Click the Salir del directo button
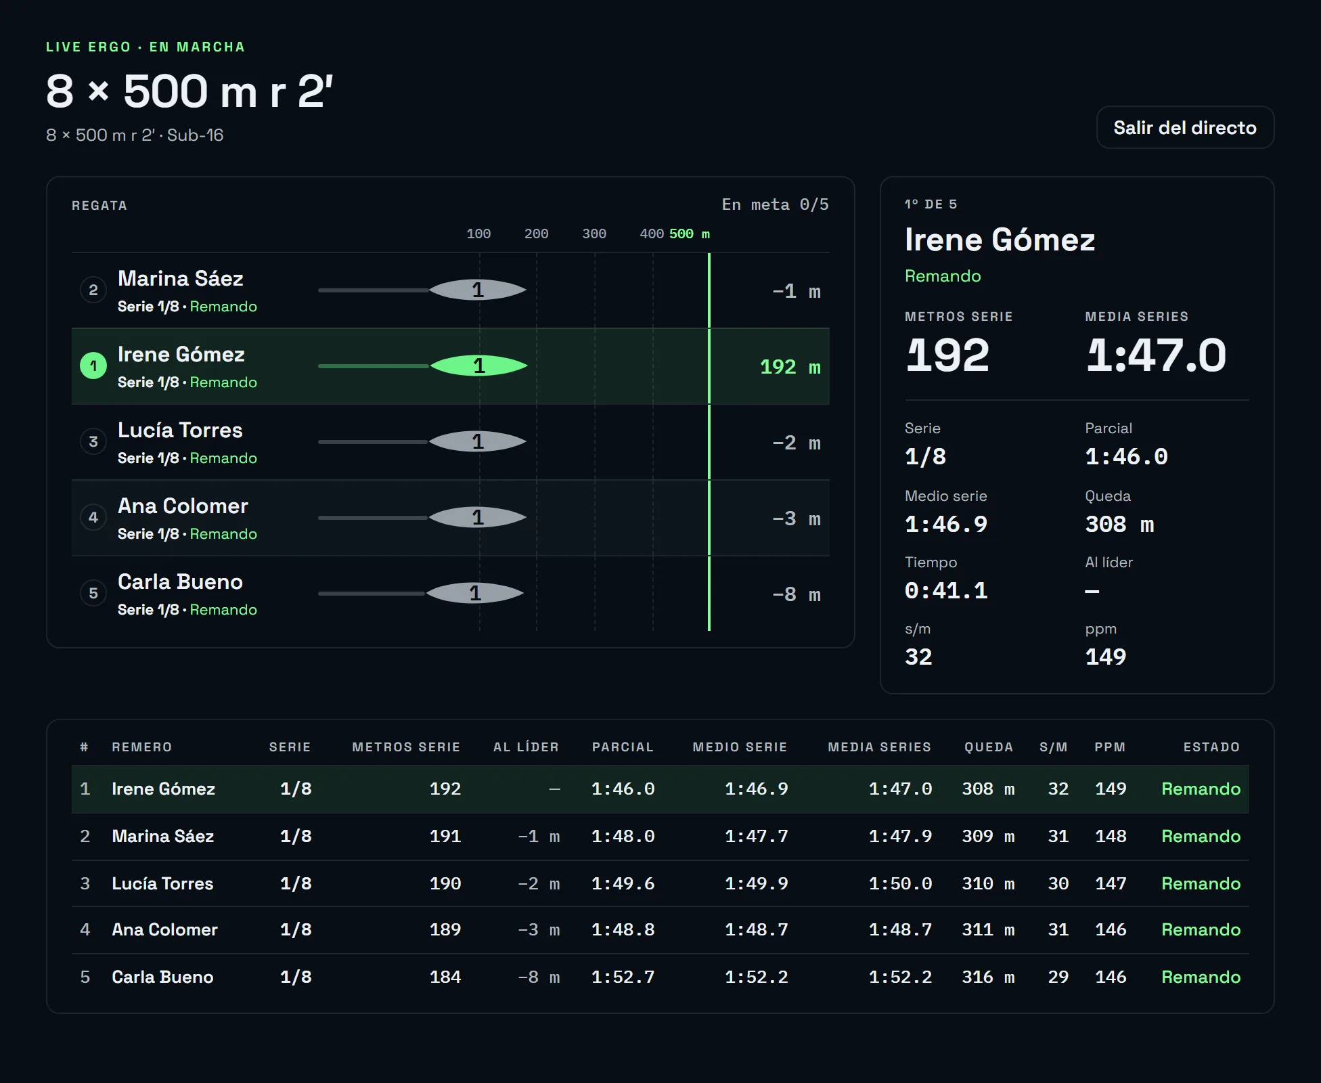The width and height of the screenshot is (1321, 1083). tap(1185, 127)
